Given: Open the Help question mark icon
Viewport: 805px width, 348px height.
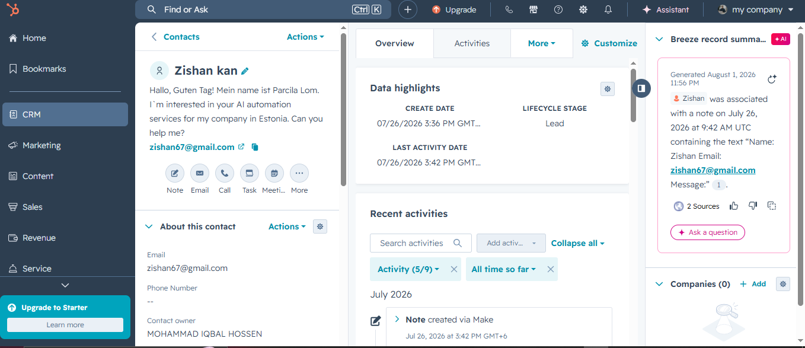Looking at the screenshot, I should (558, 9).
